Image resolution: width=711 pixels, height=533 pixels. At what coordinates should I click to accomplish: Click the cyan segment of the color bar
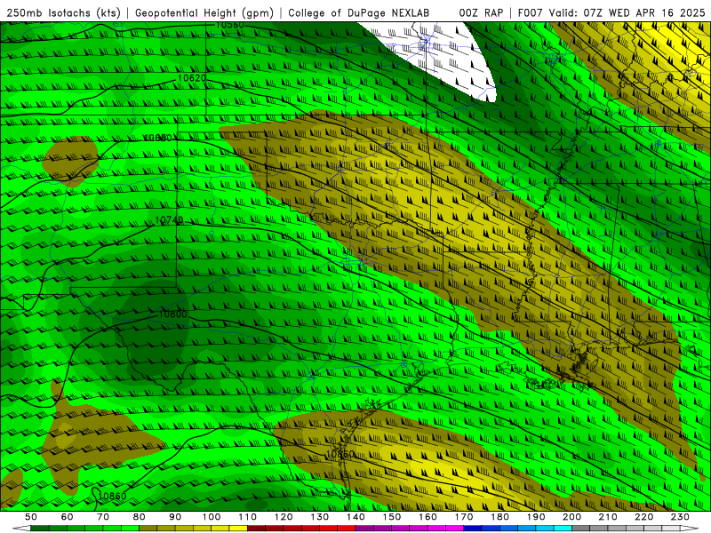coord(563,529)
